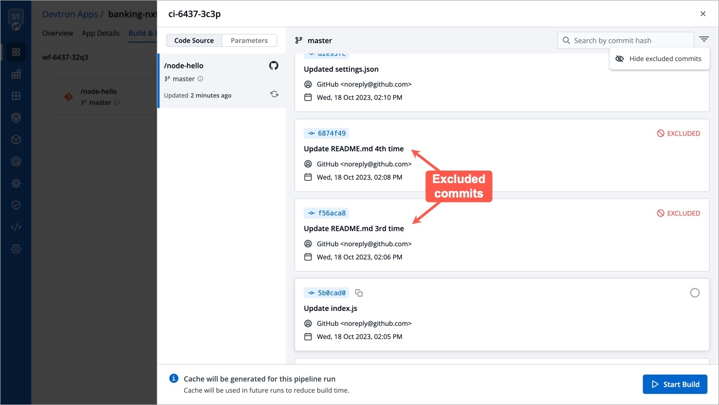Screen dimensions: 719x405
Task: Open Global Configurations gear icon in sidebar
Action: tap(16, 249)
